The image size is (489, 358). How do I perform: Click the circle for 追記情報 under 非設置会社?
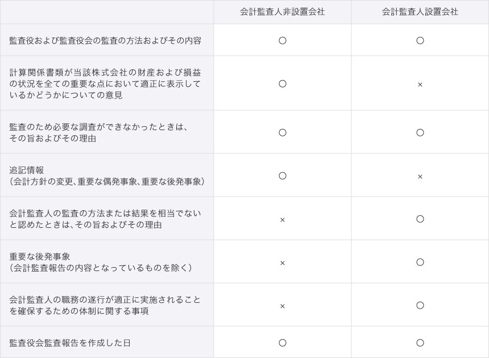coord(282,176)
